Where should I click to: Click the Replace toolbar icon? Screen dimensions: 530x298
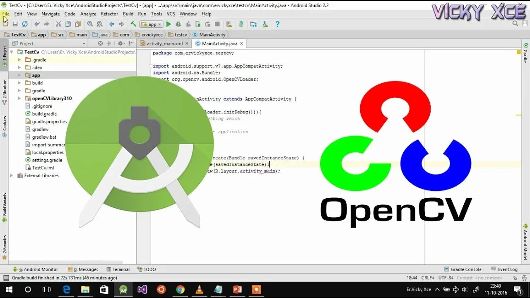point(99,24)
